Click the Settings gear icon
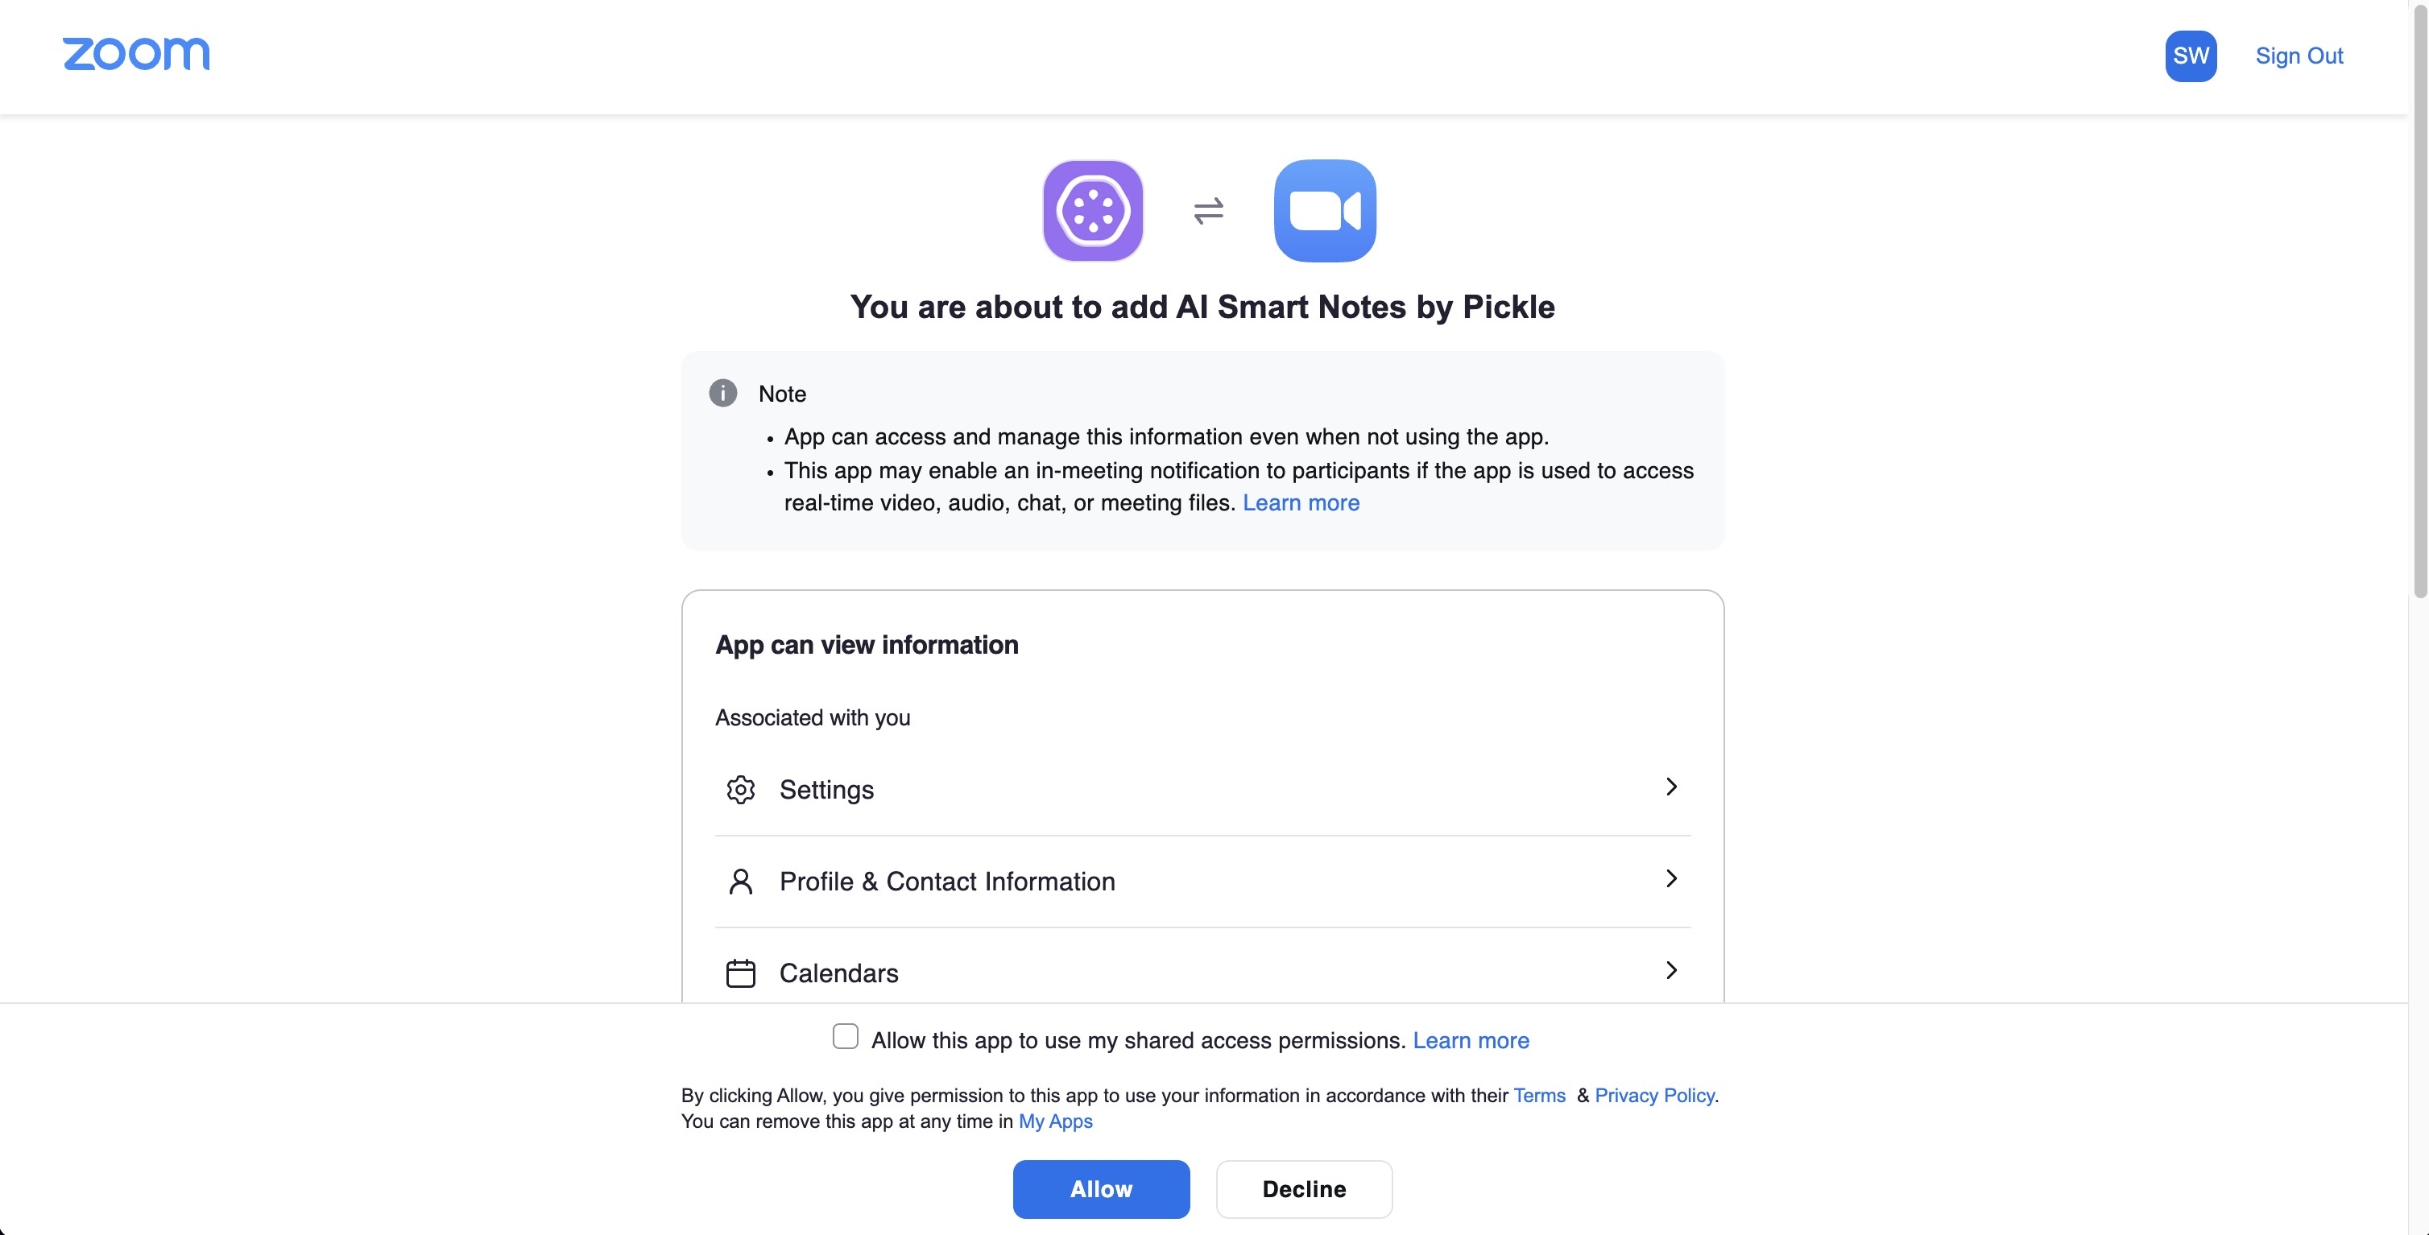Viewport: 2429px width, 1235px height. [741, 789]
